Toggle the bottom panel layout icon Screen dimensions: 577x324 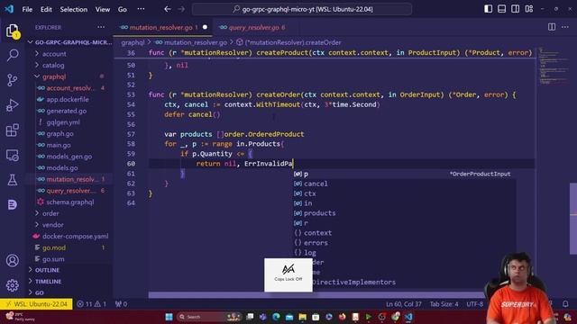pyautogui.click(x=501, y=9)
